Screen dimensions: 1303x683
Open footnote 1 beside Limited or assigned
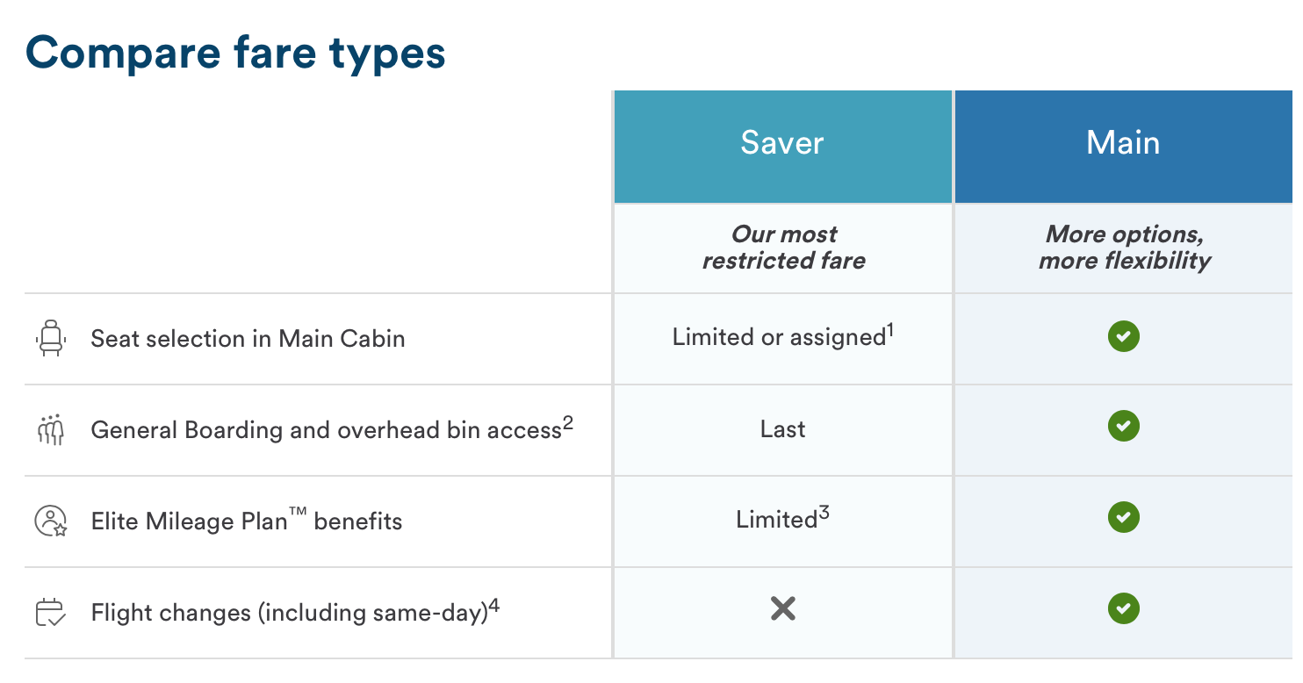[889, 329]
